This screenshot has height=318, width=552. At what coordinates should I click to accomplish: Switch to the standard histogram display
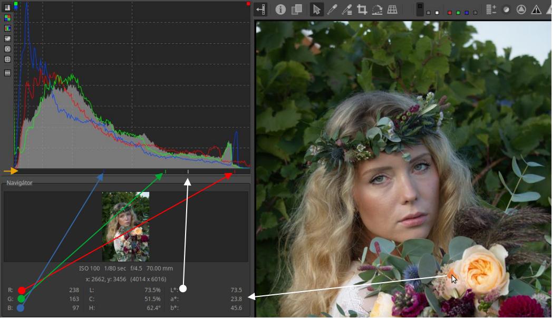pos(7,8)
